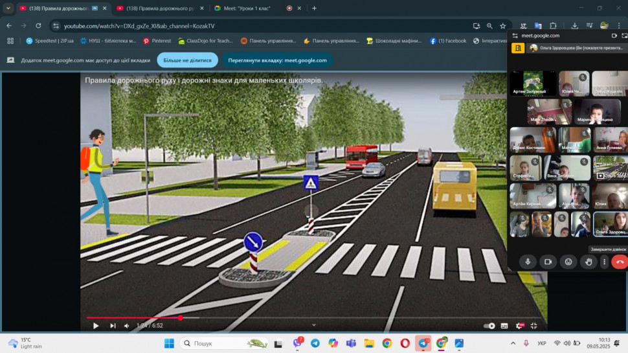
Task: Click 'Більше не ділитися' to stop sharing
Action: click(x=187, y=60)
